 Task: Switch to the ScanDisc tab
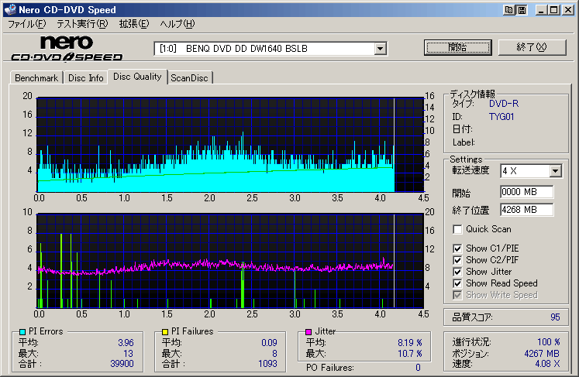pos(189,78)
